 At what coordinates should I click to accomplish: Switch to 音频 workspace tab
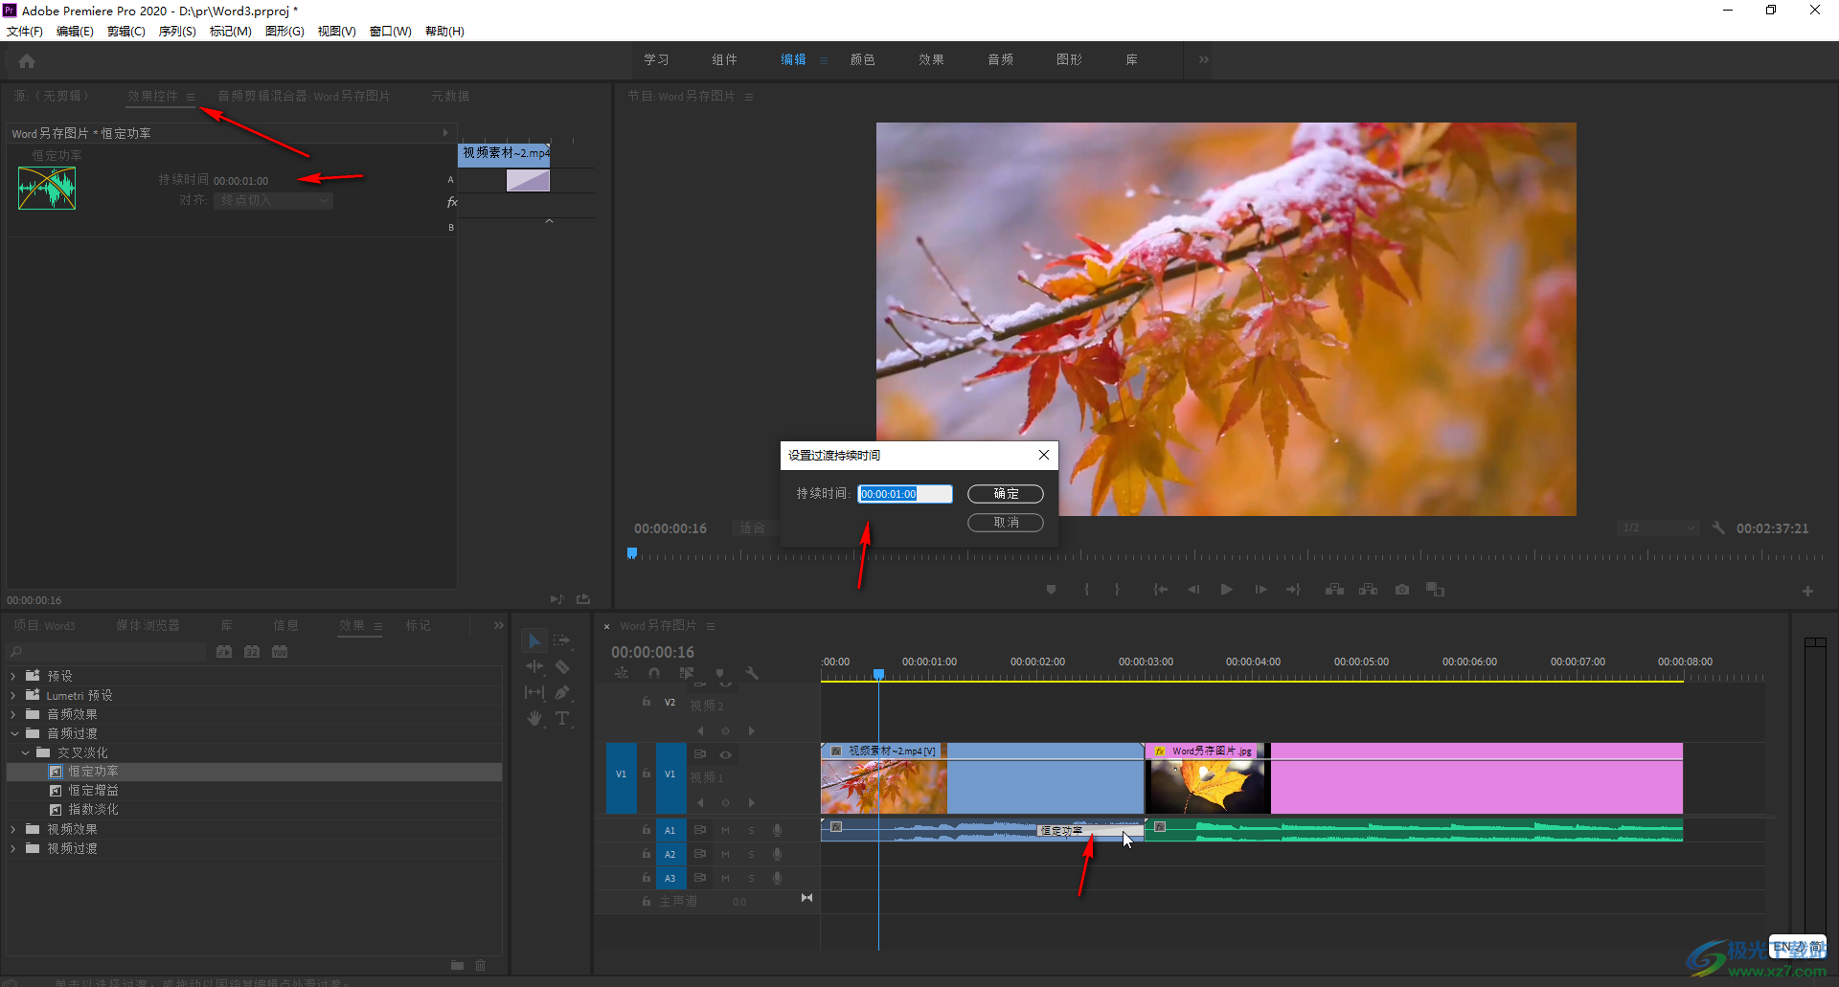1000,59
